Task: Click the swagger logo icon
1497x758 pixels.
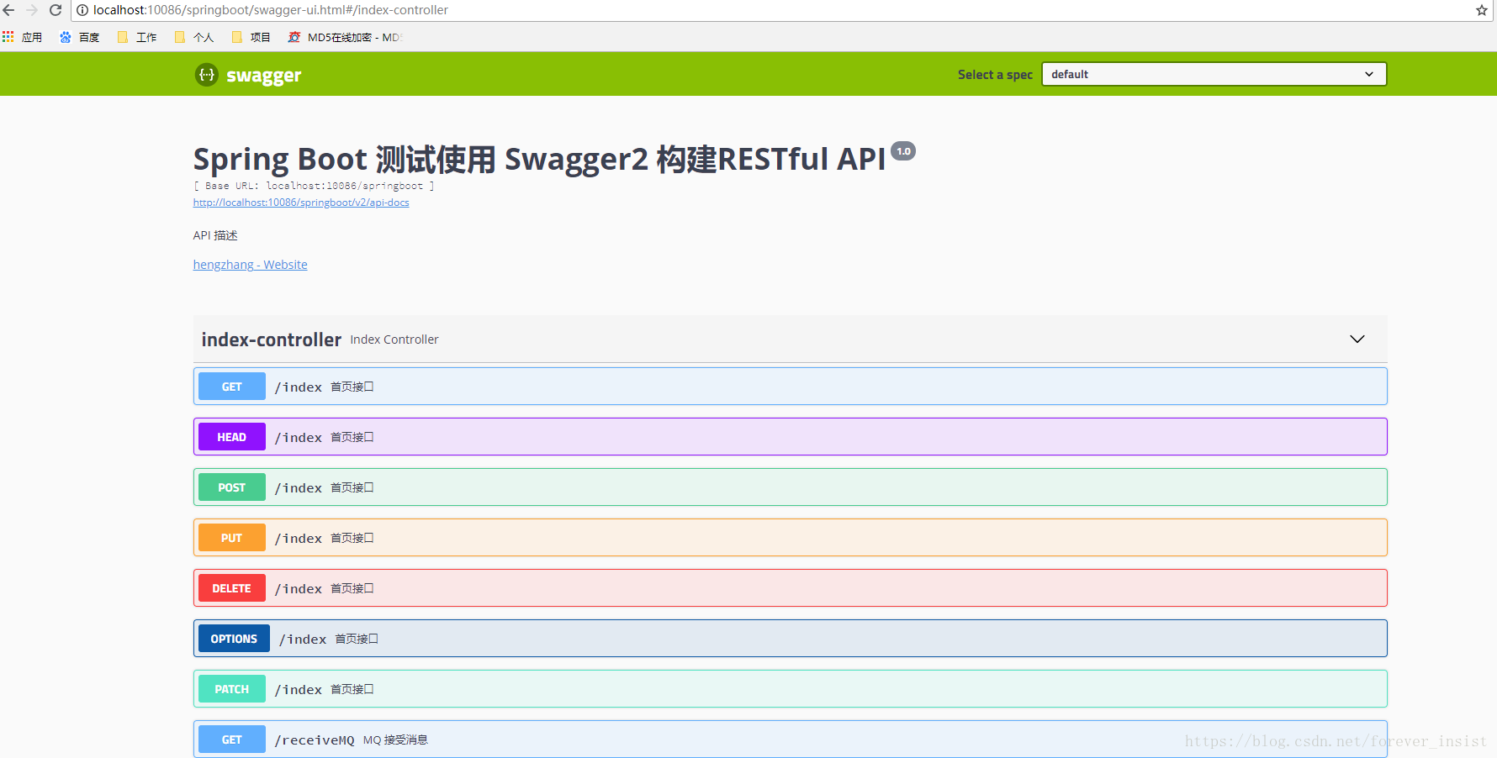Action: click(x=207, y=75)
